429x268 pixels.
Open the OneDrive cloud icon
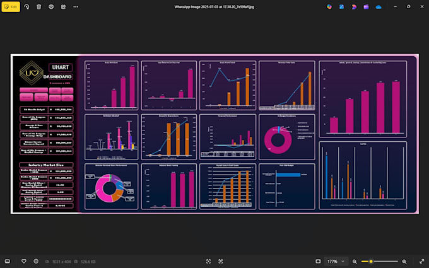point(379,7)
